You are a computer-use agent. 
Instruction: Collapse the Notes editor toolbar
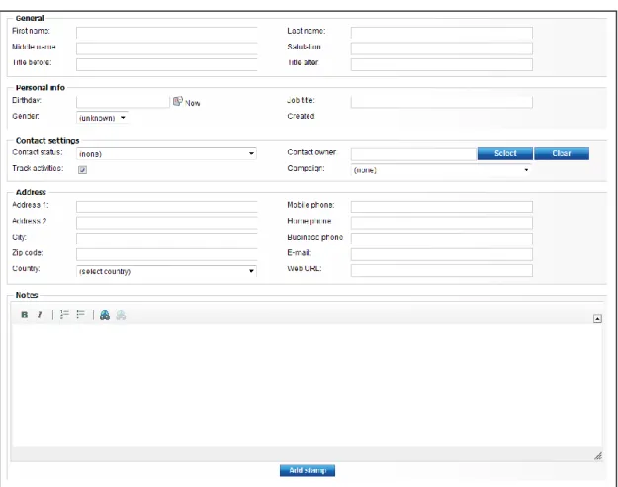597,318
